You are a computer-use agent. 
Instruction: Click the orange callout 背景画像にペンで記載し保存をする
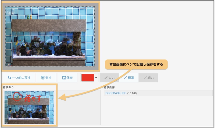point(136,64)
